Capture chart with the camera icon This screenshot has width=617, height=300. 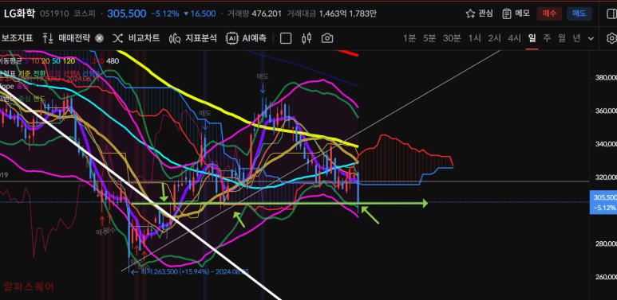coord(327,38)
